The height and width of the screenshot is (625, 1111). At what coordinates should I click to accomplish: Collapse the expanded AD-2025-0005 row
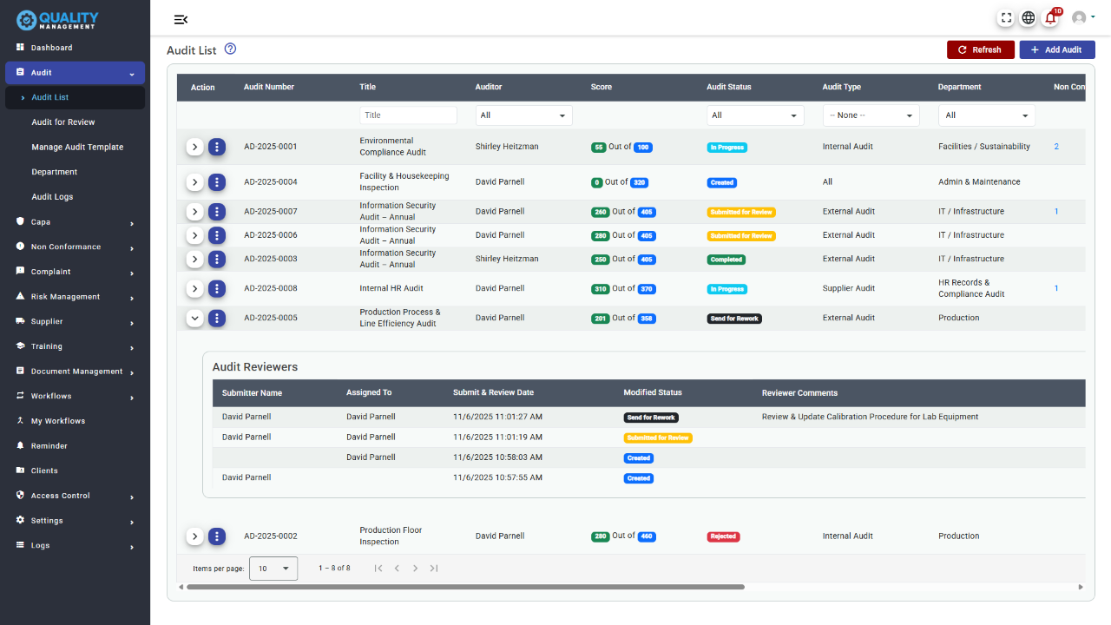[195, 318]
